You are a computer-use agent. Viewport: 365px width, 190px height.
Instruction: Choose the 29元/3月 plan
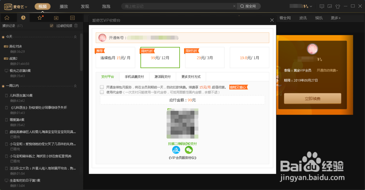205,58
